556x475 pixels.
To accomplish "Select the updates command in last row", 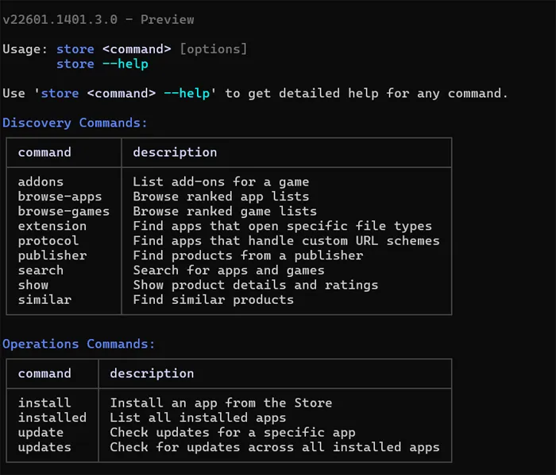I will [44, 447].
